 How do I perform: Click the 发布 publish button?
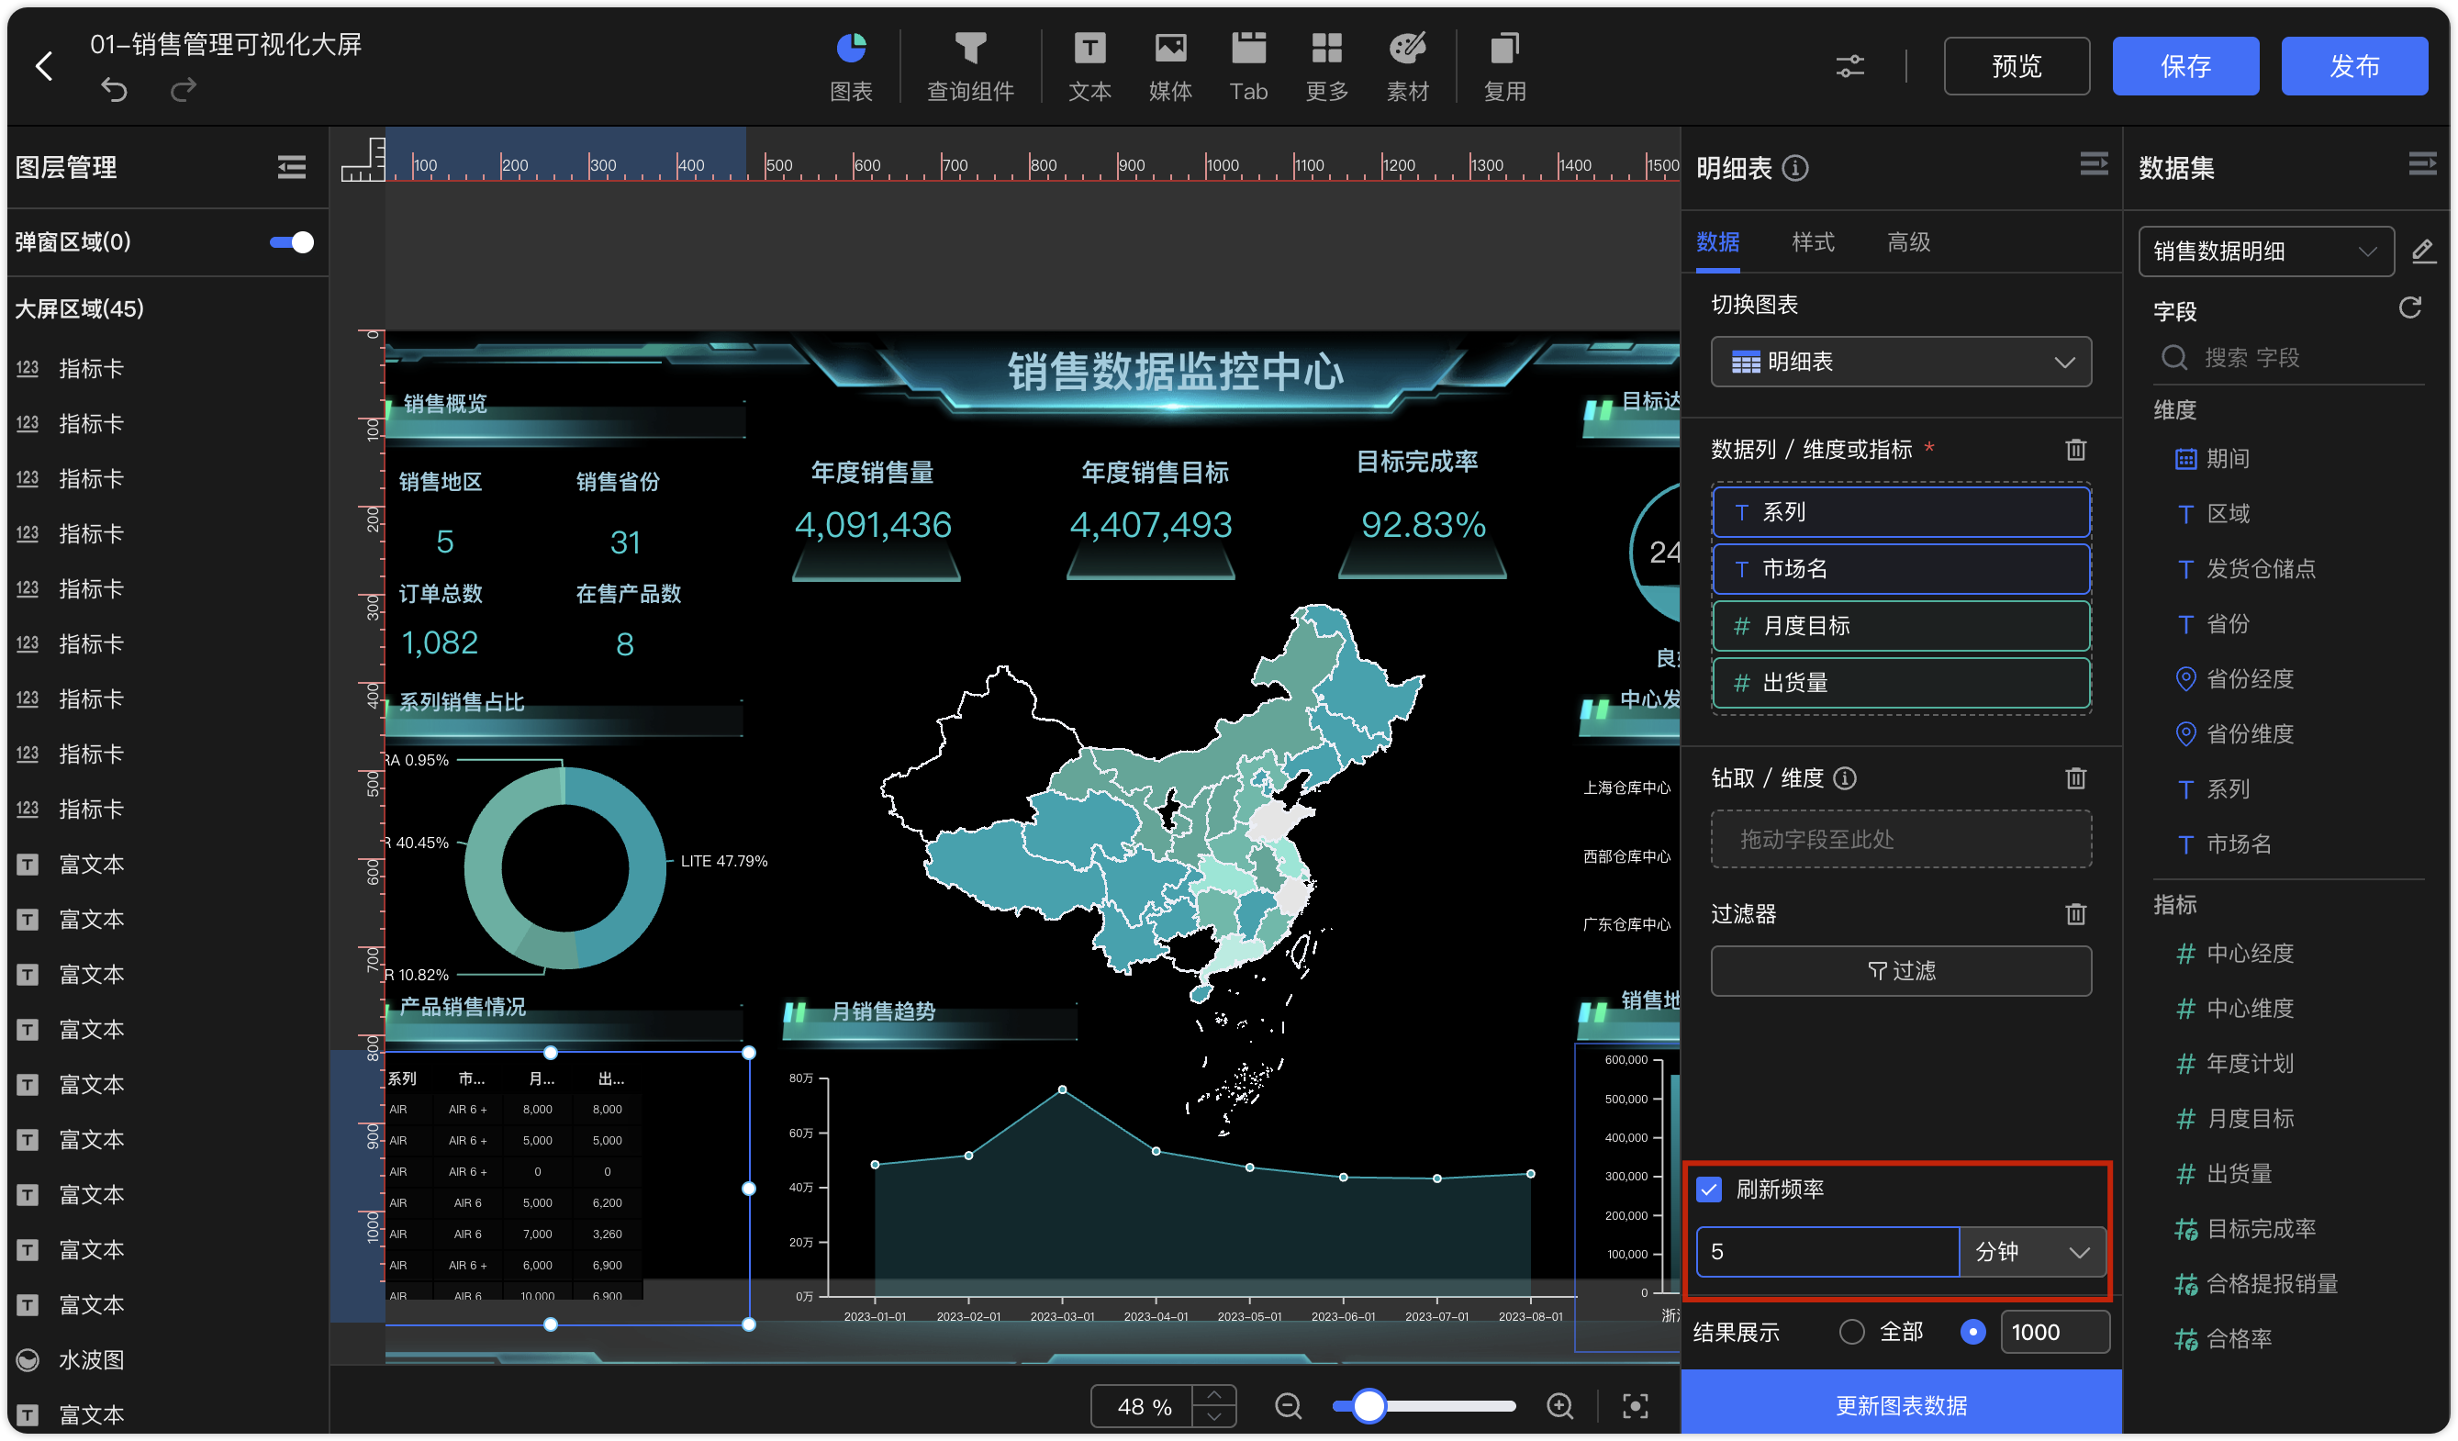2353,66
